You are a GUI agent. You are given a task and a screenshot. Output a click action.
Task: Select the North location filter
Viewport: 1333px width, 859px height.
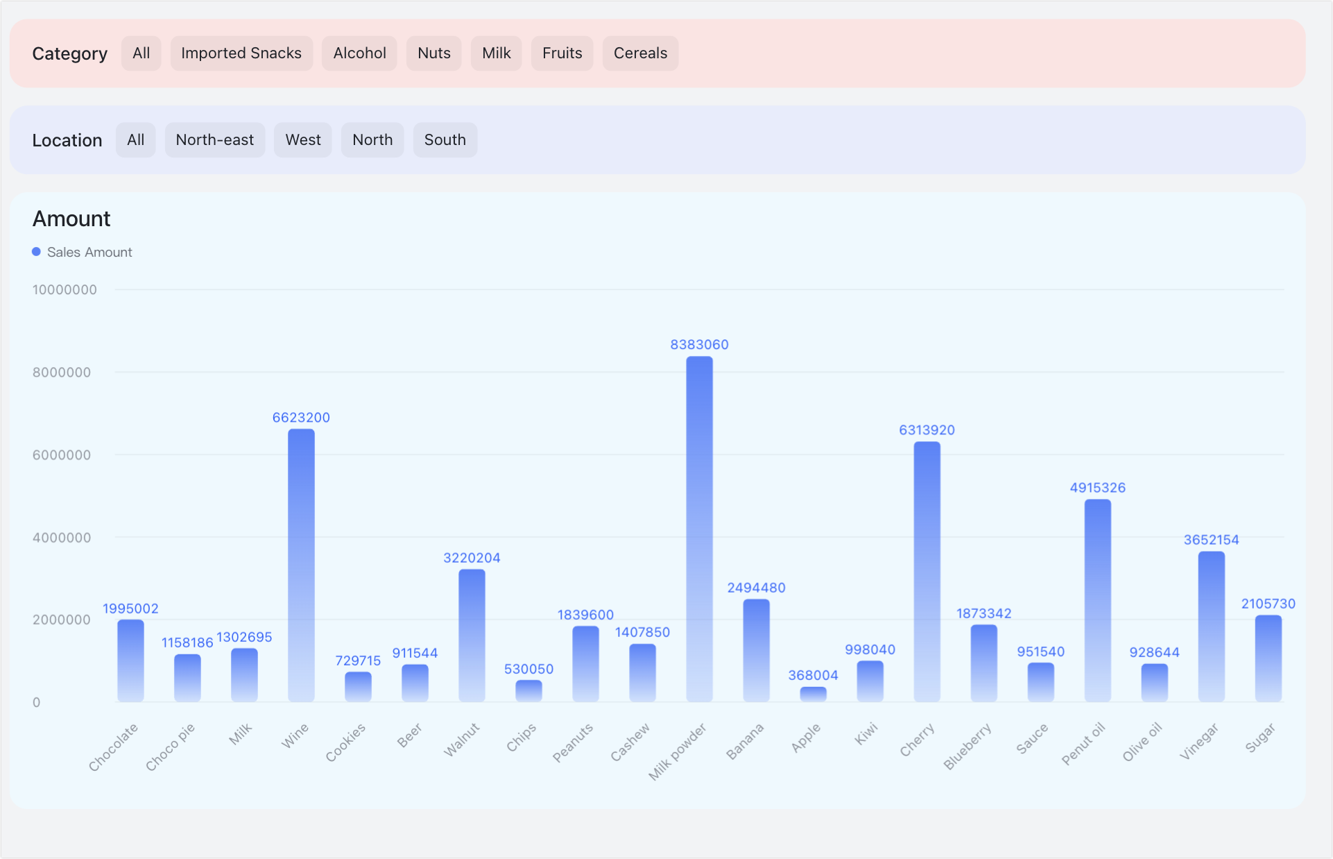[x=372, y=140]
